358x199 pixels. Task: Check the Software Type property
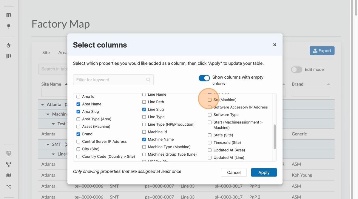(209, 114)
